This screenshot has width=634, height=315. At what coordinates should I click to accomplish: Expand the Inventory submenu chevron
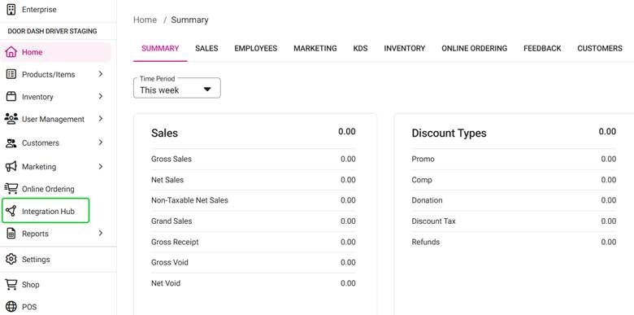101,96
